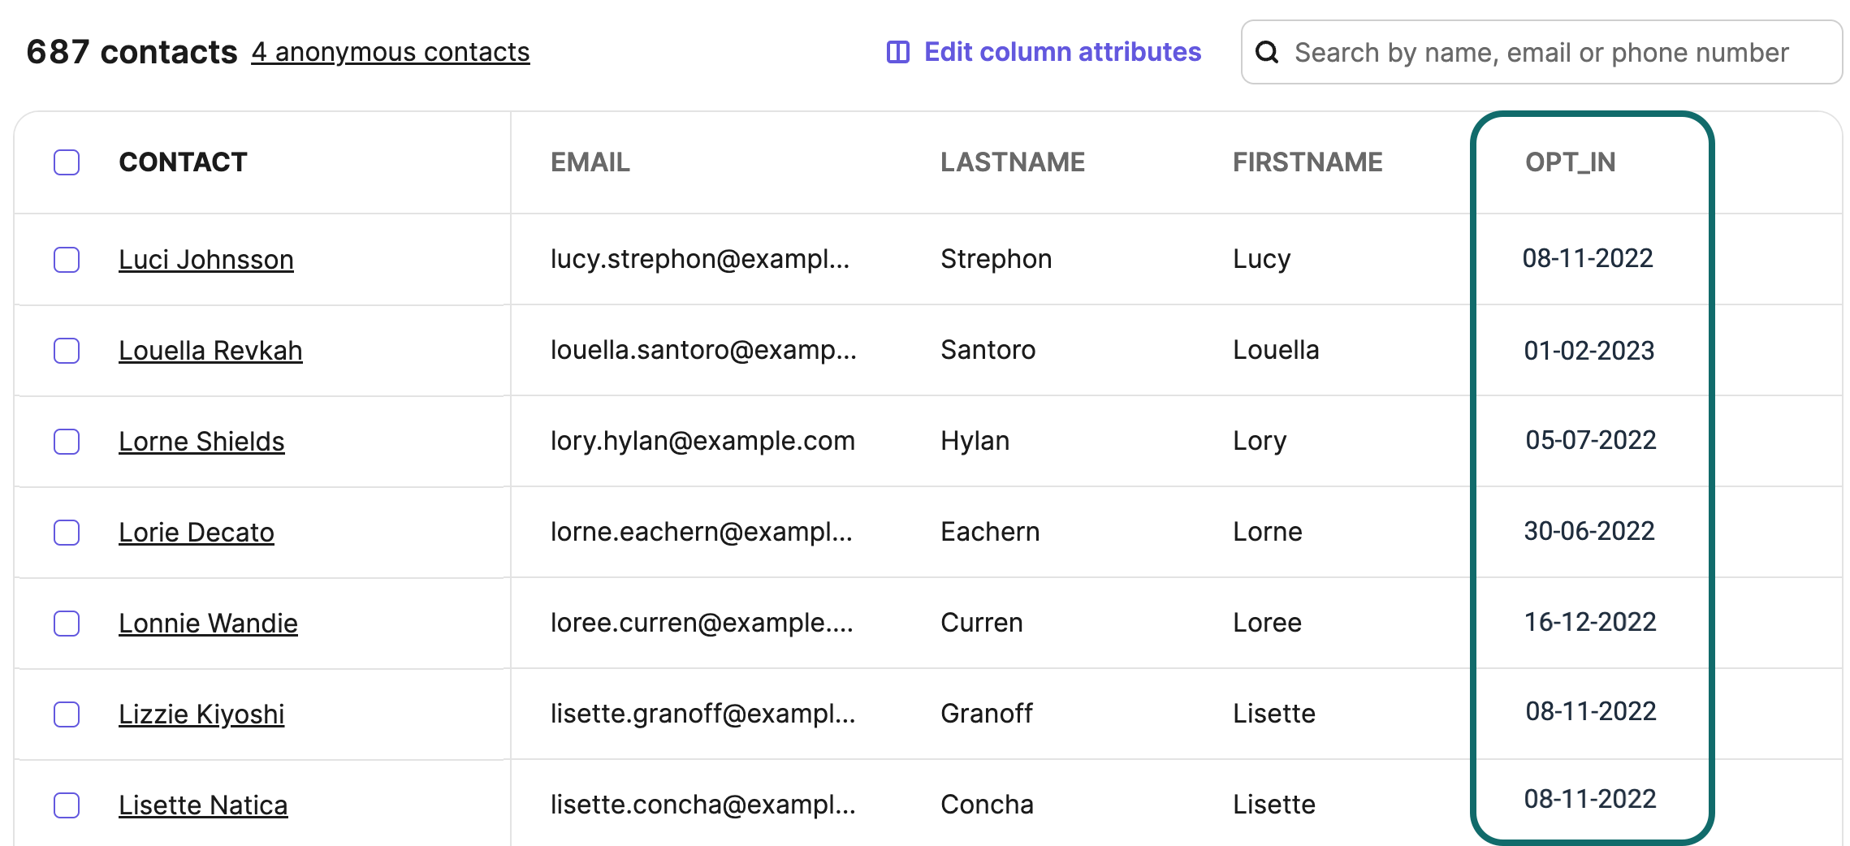
Task: Click the LASTNAME column header
Action: coord(1012,162)
